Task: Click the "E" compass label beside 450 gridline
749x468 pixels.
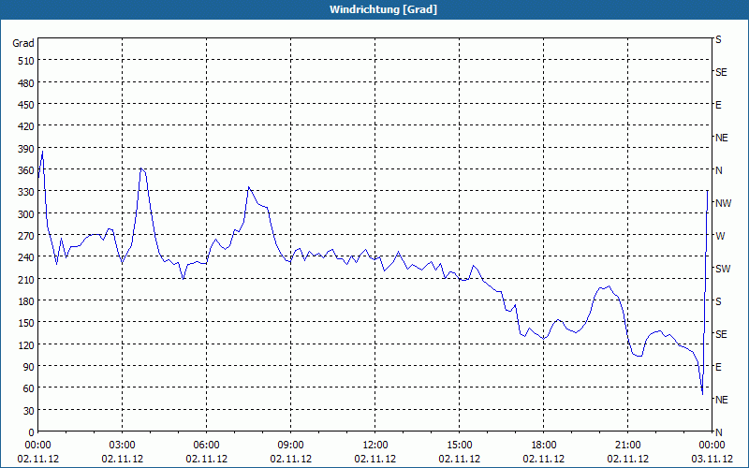Action: [718, 105]
